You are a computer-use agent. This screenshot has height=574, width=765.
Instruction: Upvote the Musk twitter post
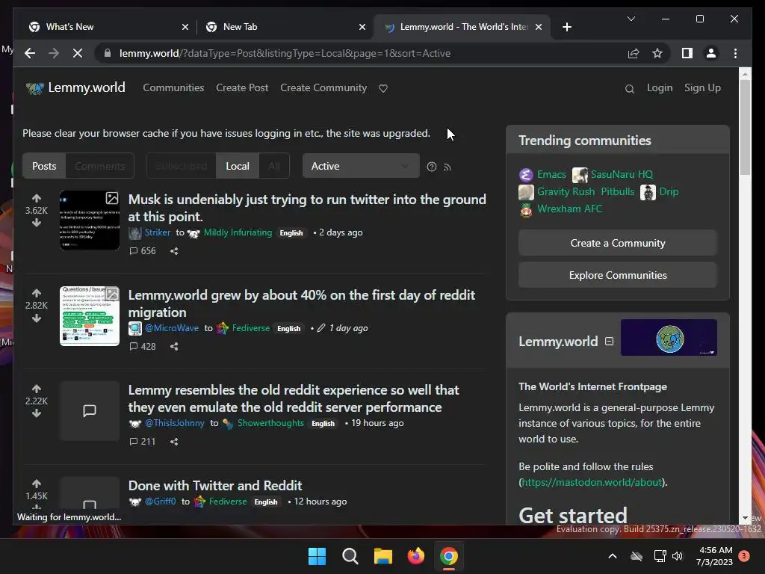click(37, 198)
